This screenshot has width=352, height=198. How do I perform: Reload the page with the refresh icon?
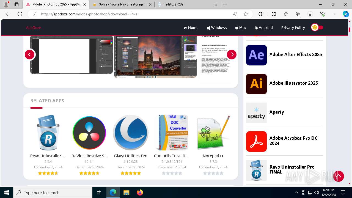pos(20,14)
